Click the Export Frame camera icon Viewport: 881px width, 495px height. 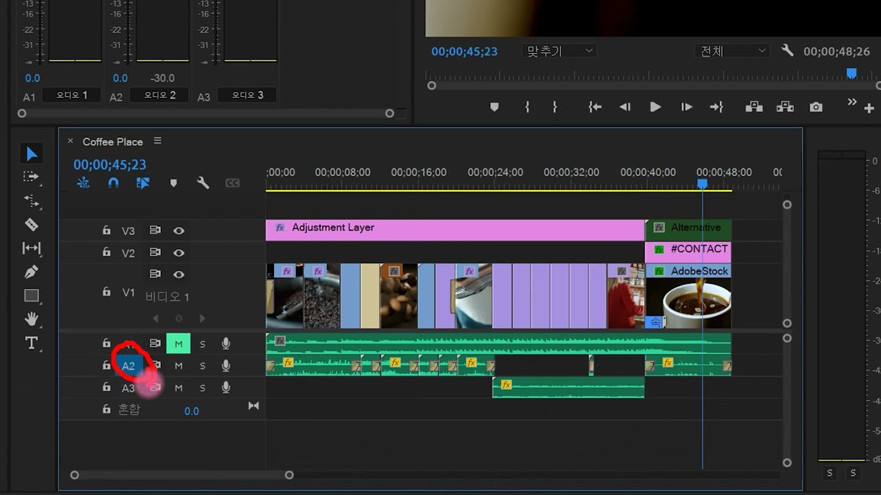click(x=816, y=107)
